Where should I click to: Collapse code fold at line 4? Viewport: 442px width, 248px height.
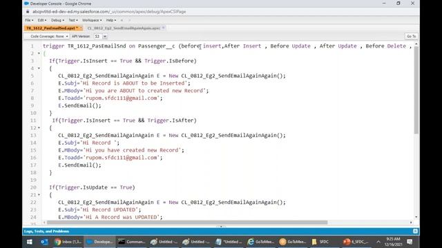pyautogui.click(x=39, y=68)
